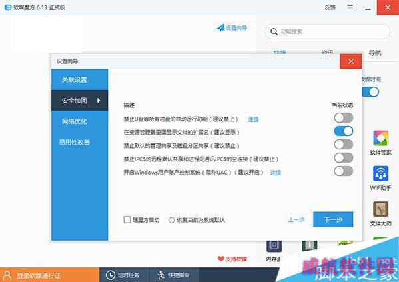Check the 随魔方启动 checkbox
Viewport: 399px width, 282px height.
[127, 219]
